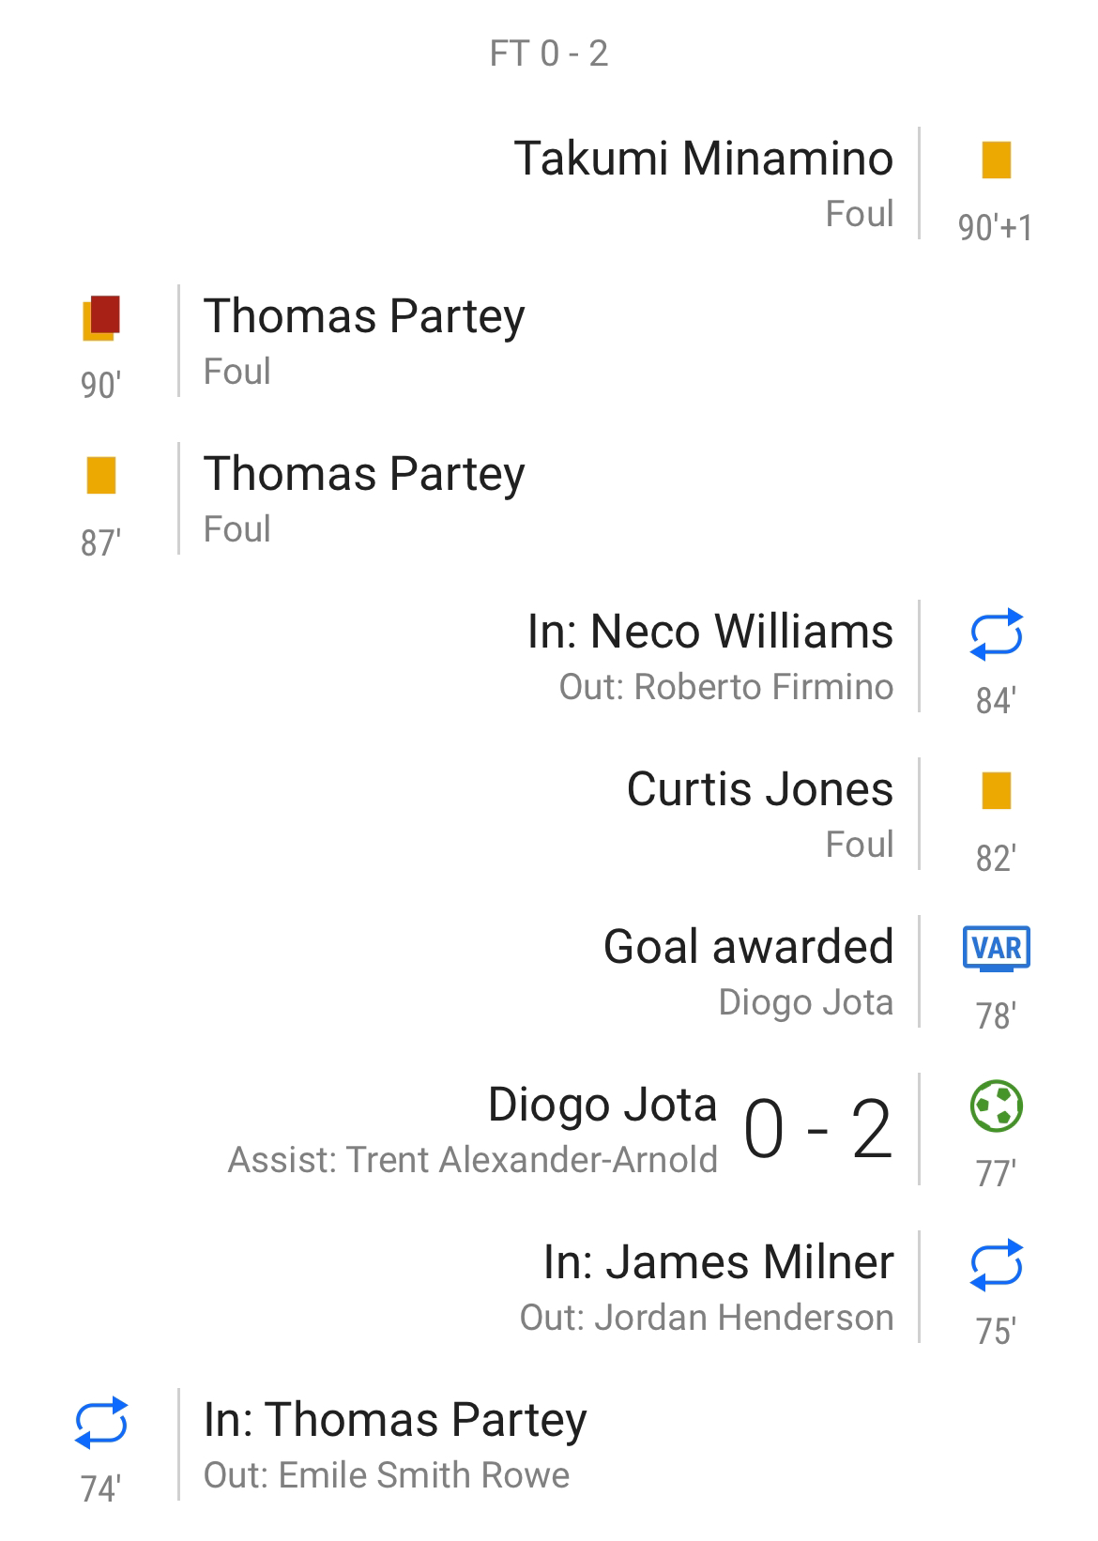Click the yellow card icon at 90'+1
This screenshot has height=1541, width=1098.
[x=996, y=160]
